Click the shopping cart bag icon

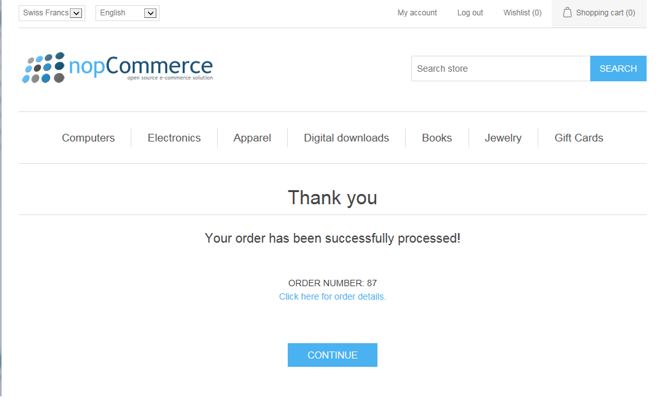[567, 12]
